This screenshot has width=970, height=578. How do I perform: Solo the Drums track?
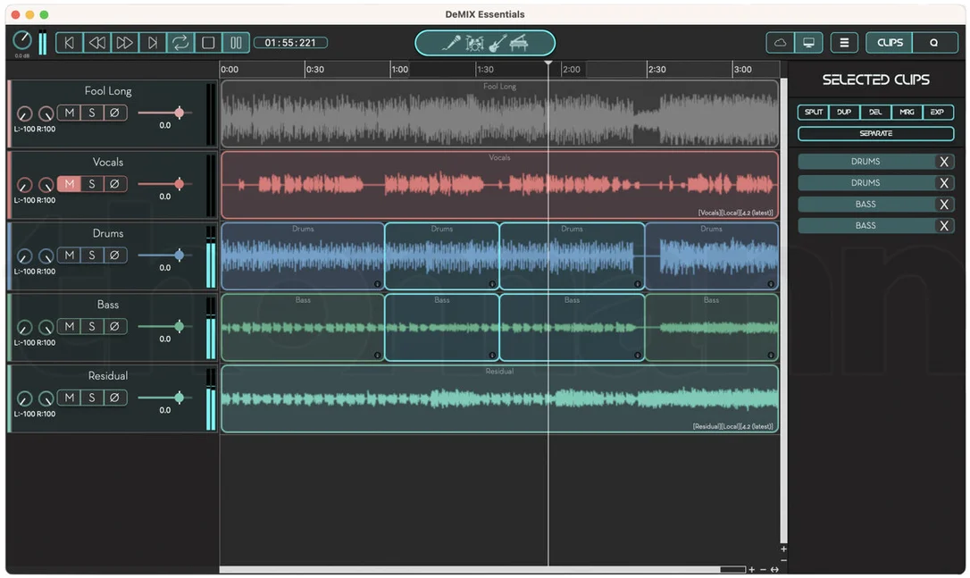[x=92, y=255]
